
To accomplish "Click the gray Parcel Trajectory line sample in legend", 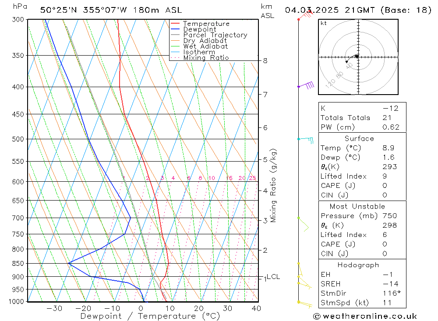I will 175,35.
